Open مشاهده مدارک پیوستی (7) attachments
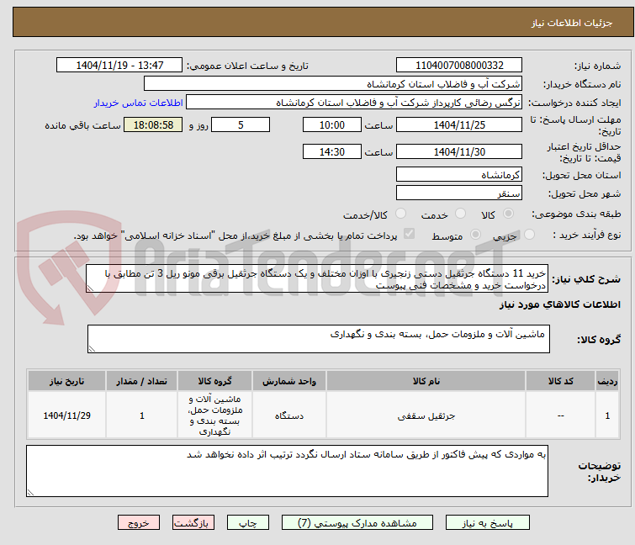This screenshot has width=635, height=545. 357,522
